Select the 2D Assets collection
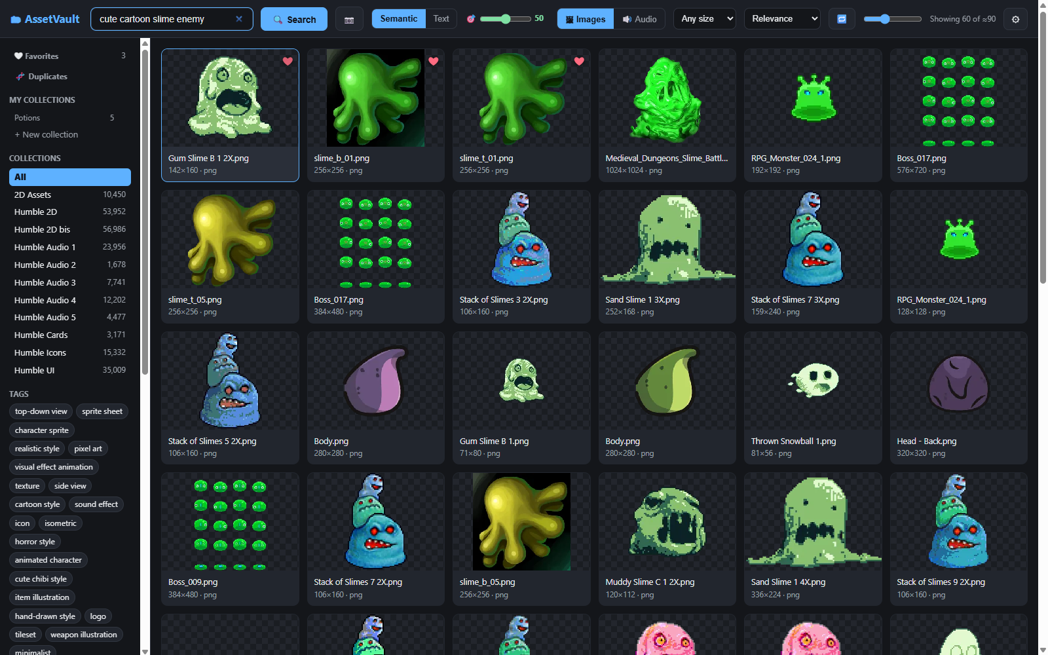This screenshot has width=1048, height=655. (x=70, y=195)
